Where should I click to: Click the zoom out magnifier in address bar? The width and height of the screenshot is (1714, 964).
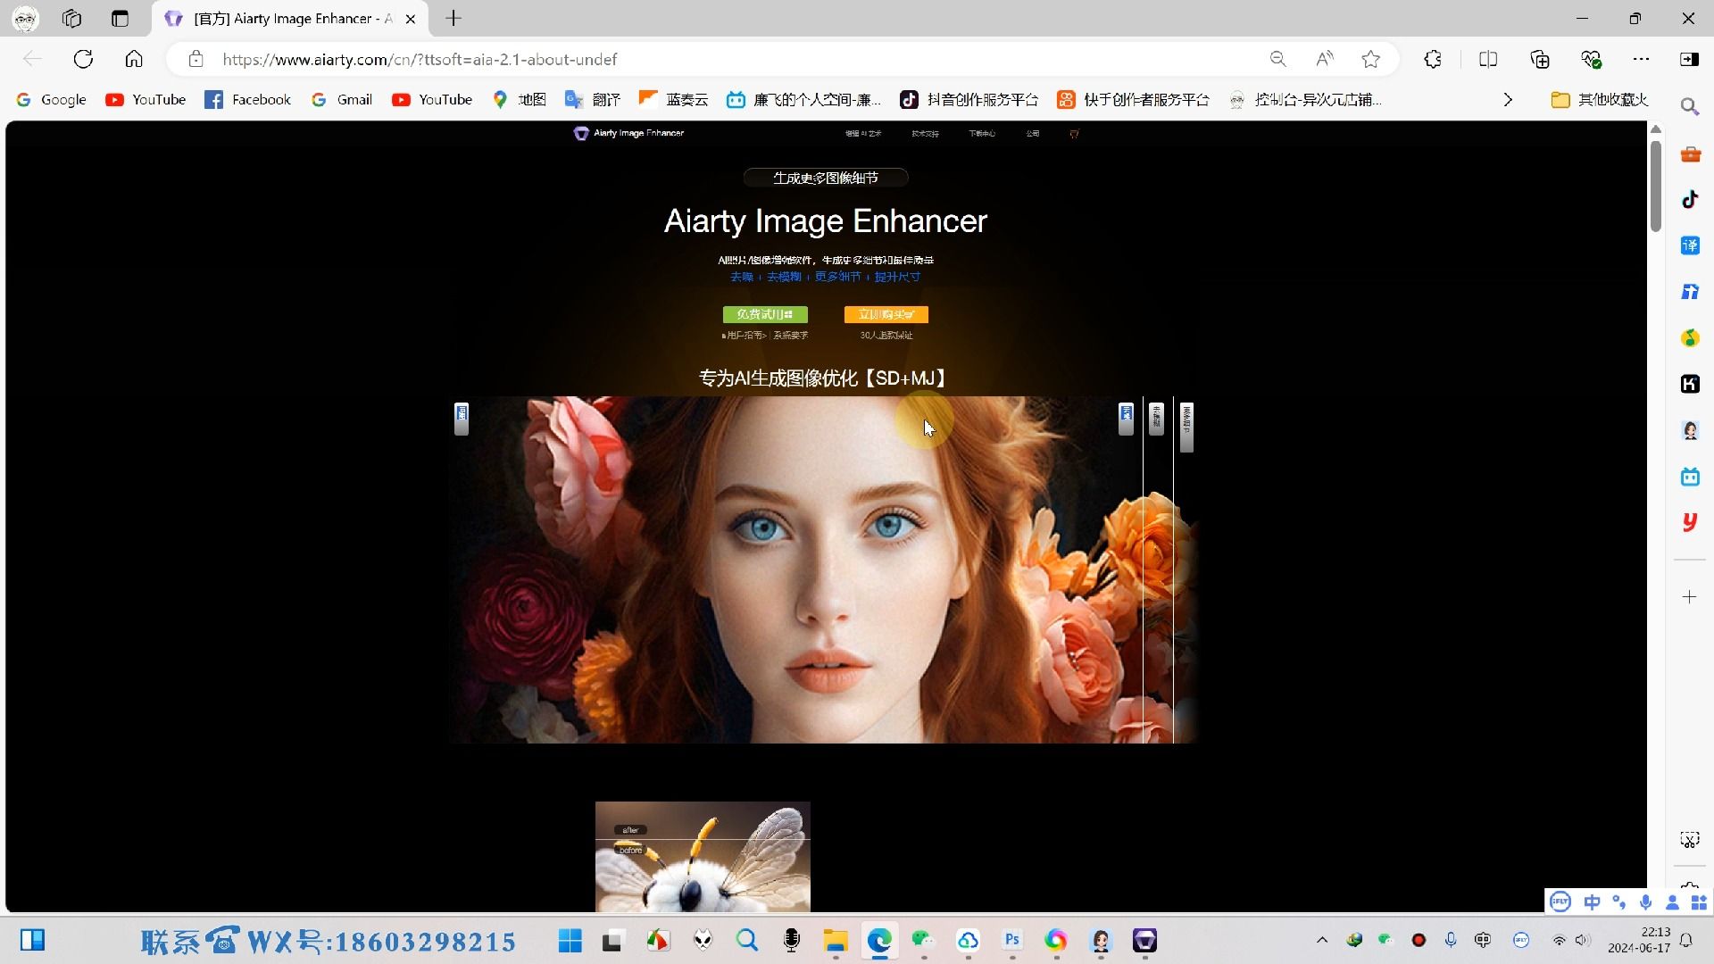click(1278, 59)
